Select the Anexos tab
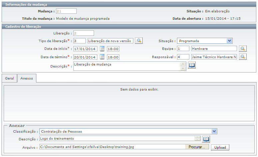Viewport: 258px width, 157px height. (27, 78)
